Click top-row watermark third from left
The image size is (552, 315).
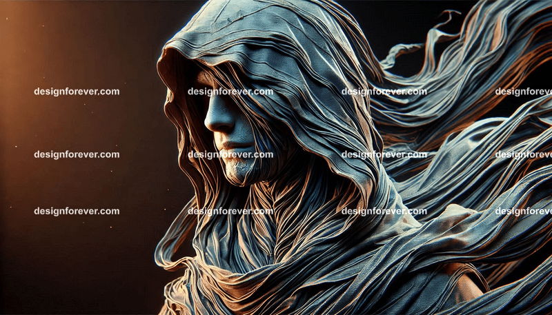pyautogui.click(x=384, y=92)
